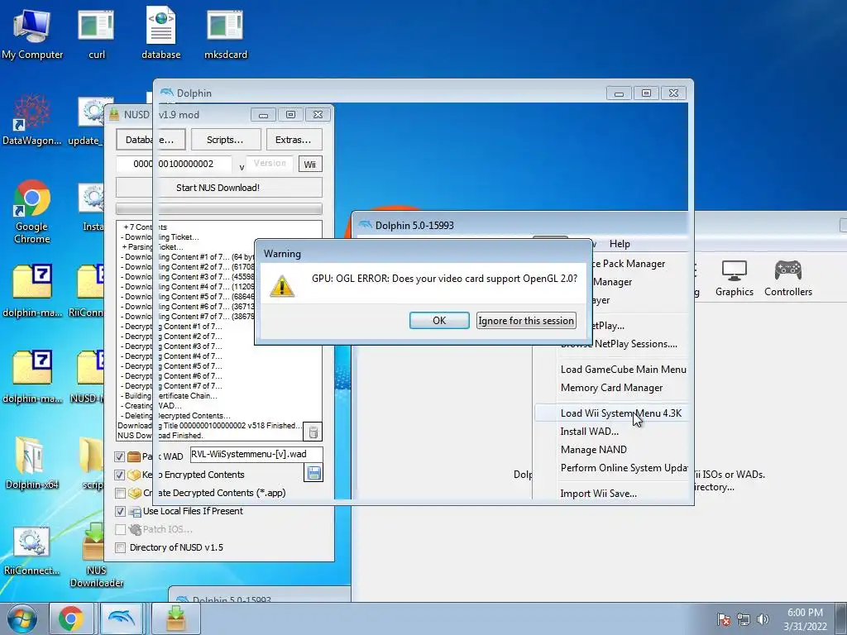
Task: Click the NUSD download progress bar
Action: click(218, 208)
